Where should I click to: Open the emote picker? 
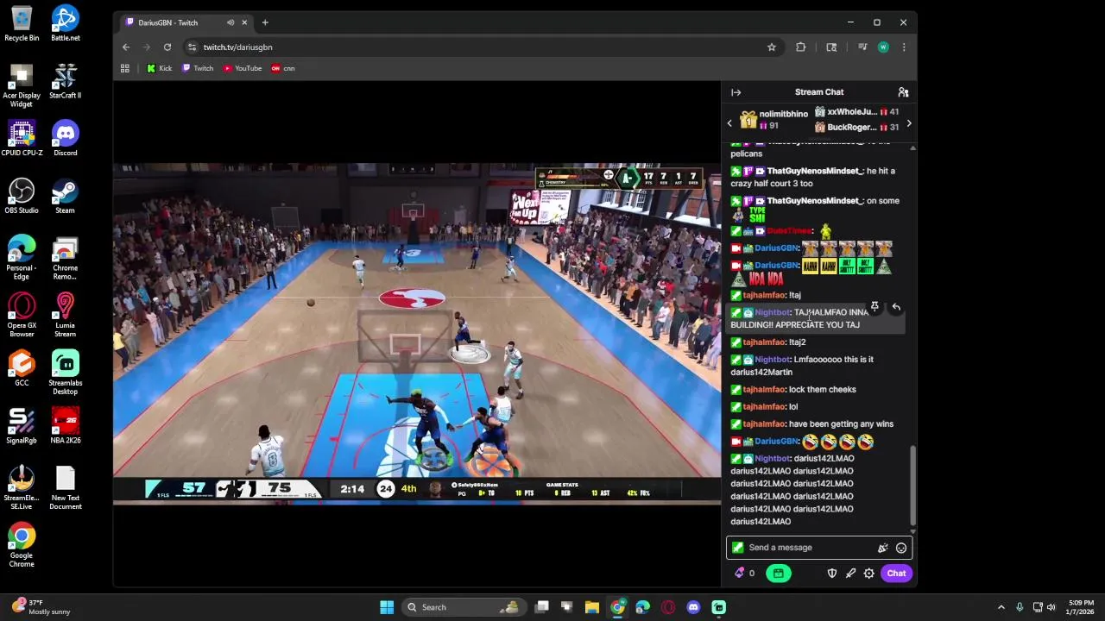click(x=901, y=548)
